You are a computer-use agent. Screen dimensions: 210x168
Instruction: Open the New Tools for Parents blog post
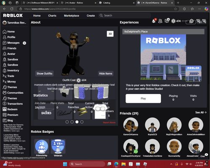(13, 128)
